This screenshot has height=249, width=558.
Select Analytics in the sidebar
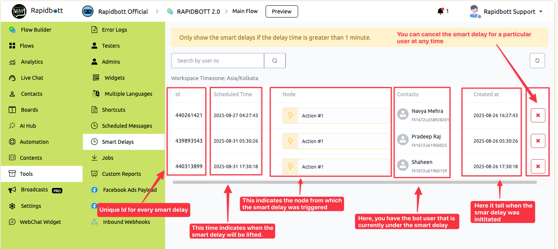pos(32,62)
